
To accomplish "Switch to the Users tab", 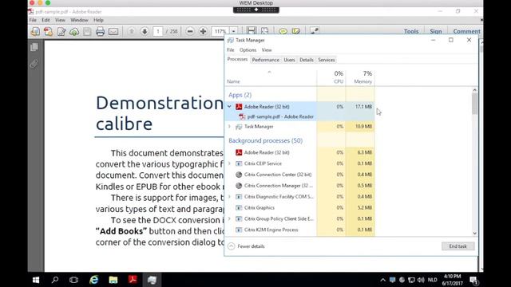I will (289, 60).
